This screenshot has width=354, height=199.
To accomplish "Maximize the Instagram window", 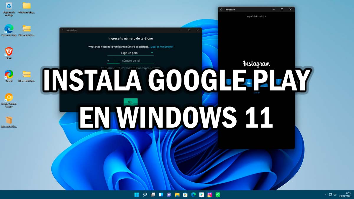I will pyautogui.click(x=282, y=9).
